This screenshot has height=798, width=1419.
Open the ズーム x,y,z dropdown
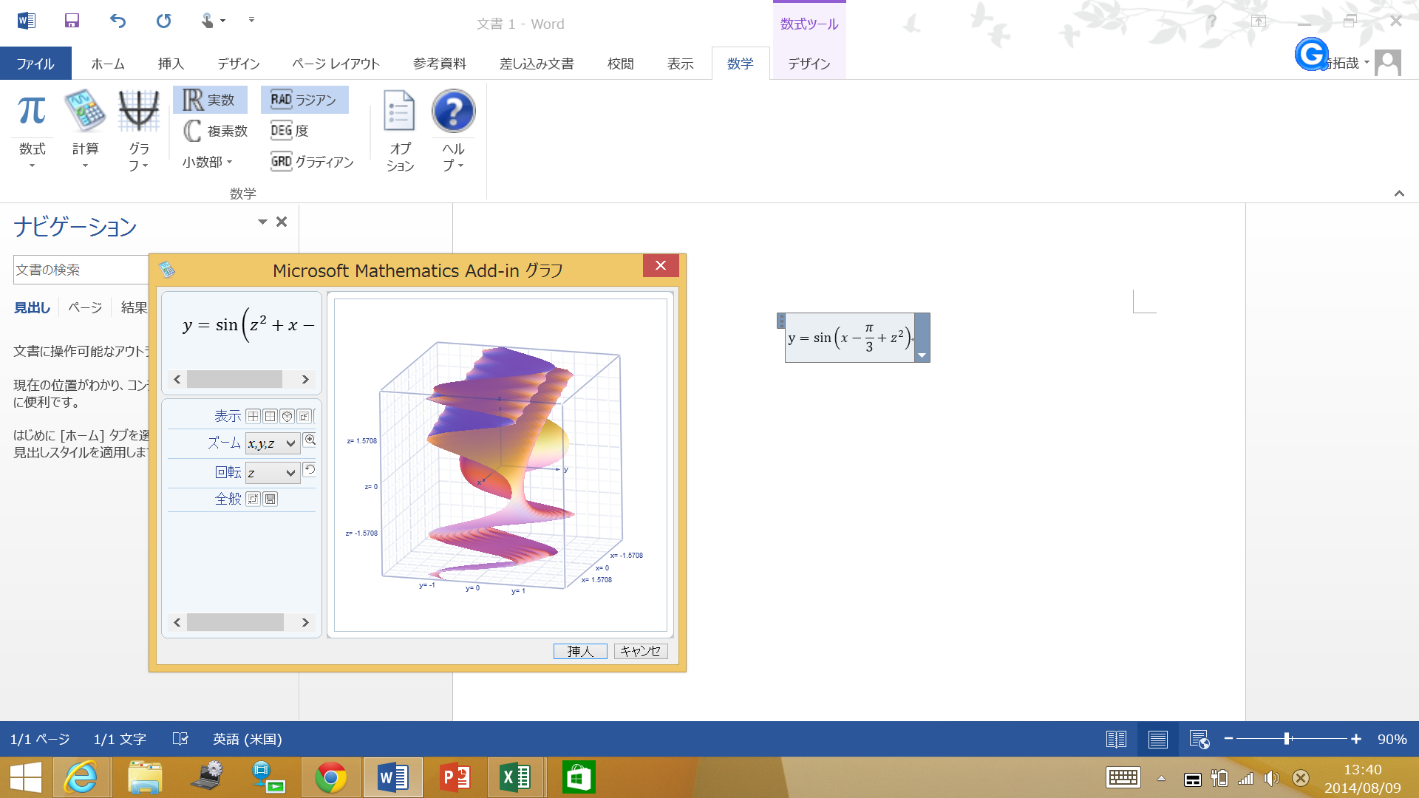pyautogui.click(x=273, y=443)
